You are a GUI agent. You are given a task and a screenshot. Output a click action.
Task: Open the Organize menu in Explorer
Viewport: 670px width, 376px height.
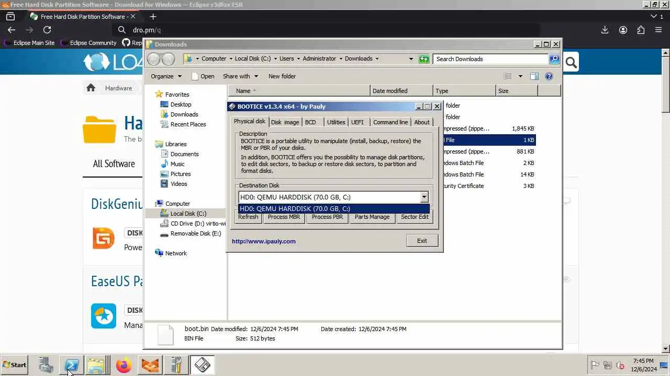point(166,76)
